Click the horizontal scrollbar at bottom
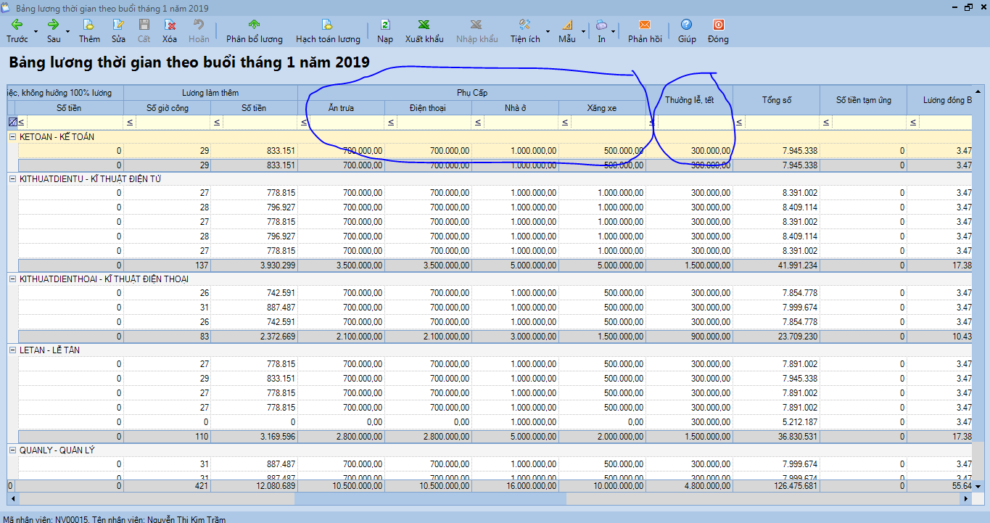Screen dimensions: 990x523 click(x=430, y=499)
